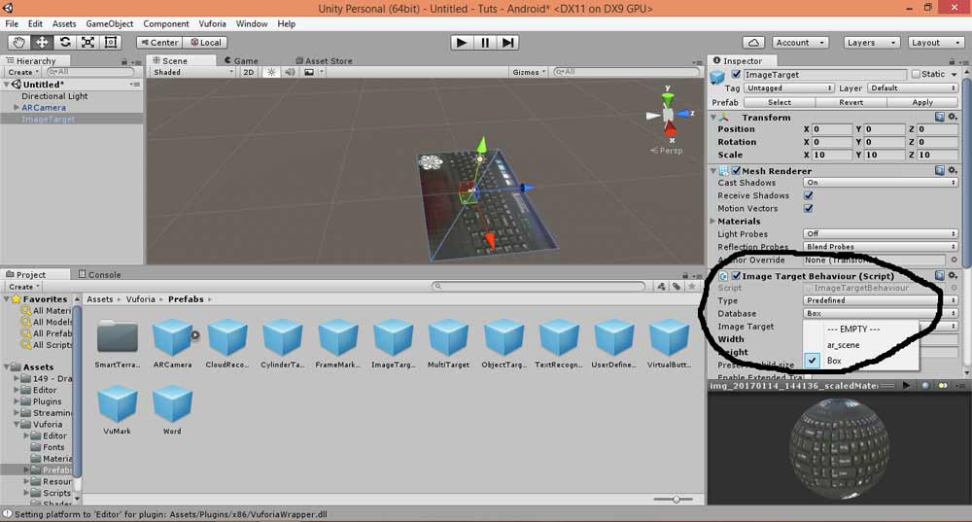Viewport: 972px width, 522px height.
Task: Open scene effects image icon
Action: (309, 72)
